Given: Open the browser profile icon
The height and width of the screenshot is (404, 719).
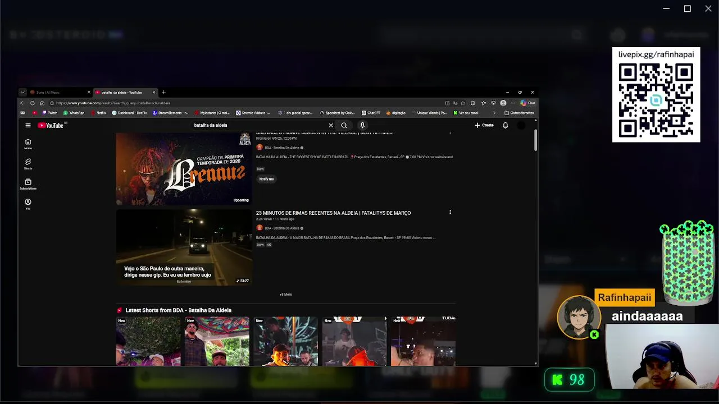Looking at the screenshot, I should (x=503, y=103).
